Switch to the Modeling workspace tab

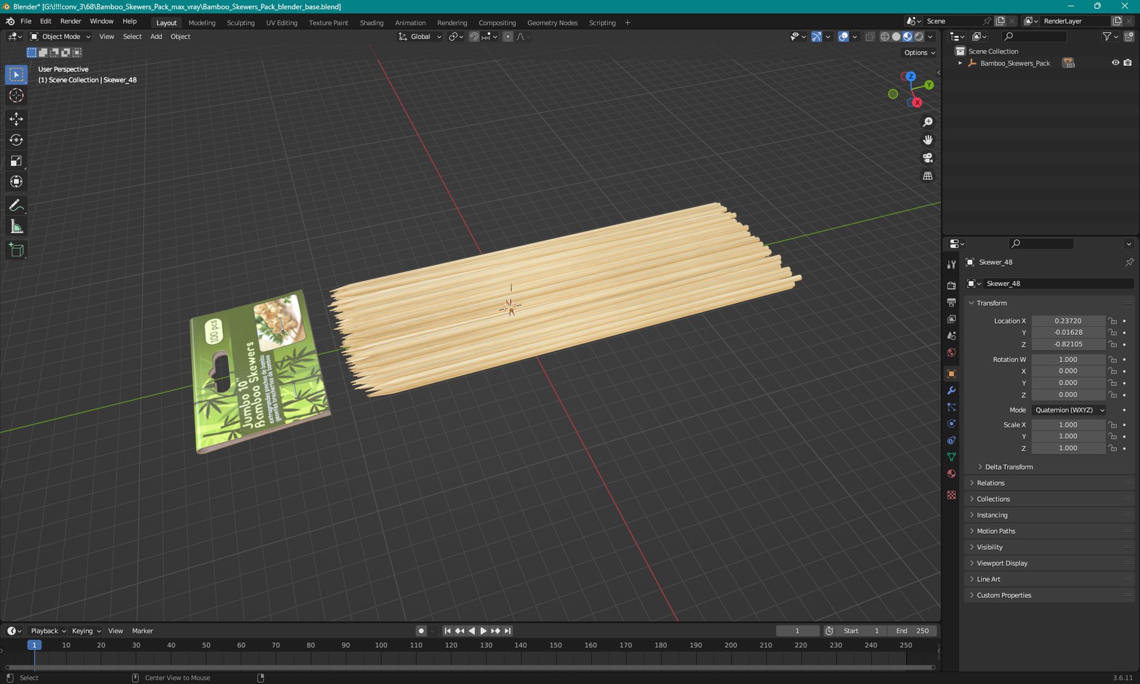click(202, 23)
